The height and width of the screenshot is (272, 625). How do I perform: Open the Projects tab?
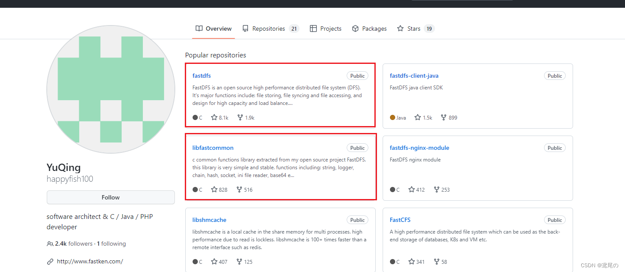pos(325,28)
